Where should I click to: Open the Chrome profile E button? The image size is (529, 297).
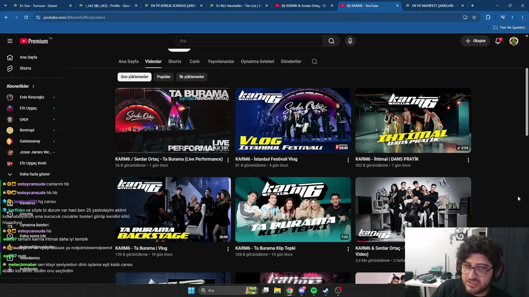pyautogui.click(x=512, y=17)
